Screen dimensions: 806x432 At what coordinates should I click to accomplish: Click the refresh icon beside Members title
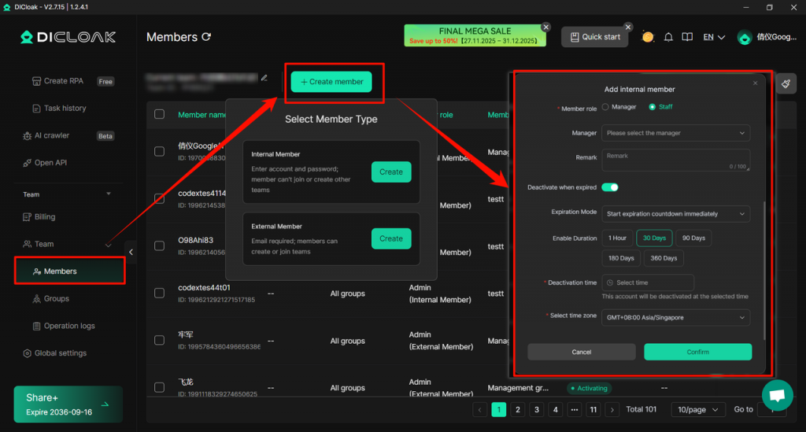click(206, 37)
